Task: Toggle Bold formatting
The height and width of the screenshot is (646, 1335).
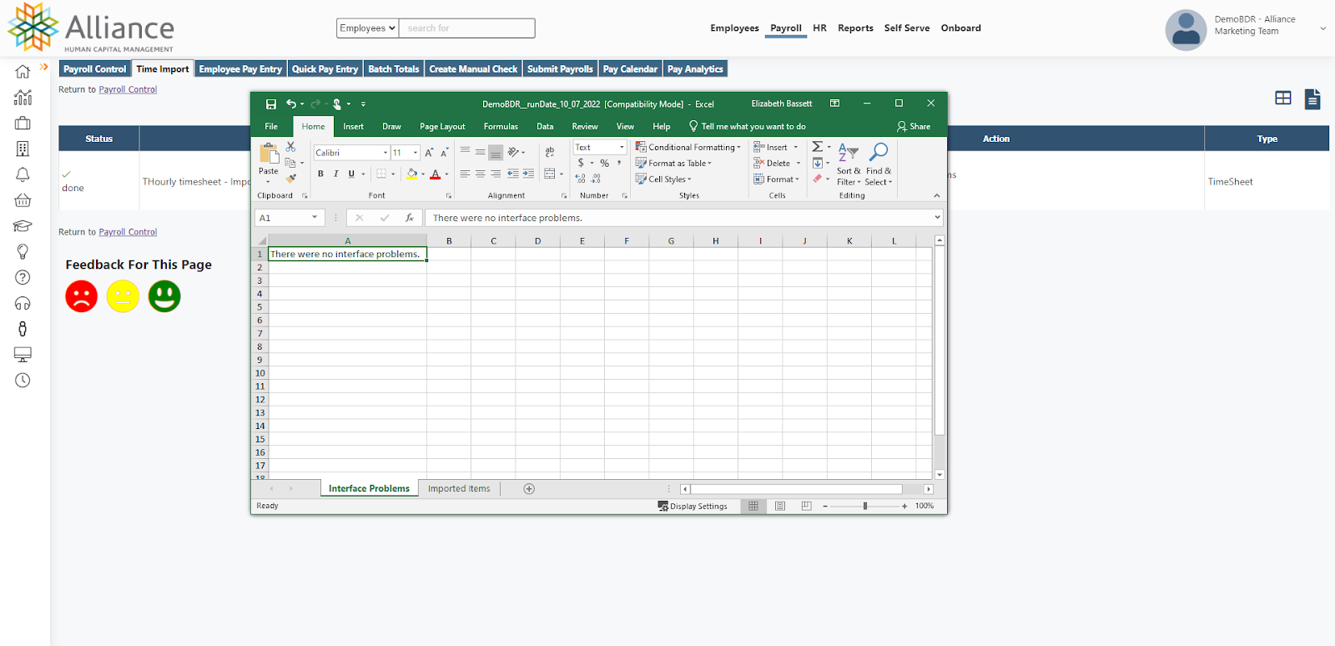Action: 320,174
